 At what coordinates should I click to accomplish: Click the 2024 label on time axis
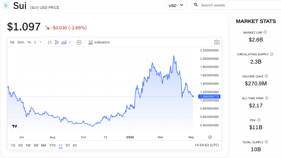click(x=130, y=137)
